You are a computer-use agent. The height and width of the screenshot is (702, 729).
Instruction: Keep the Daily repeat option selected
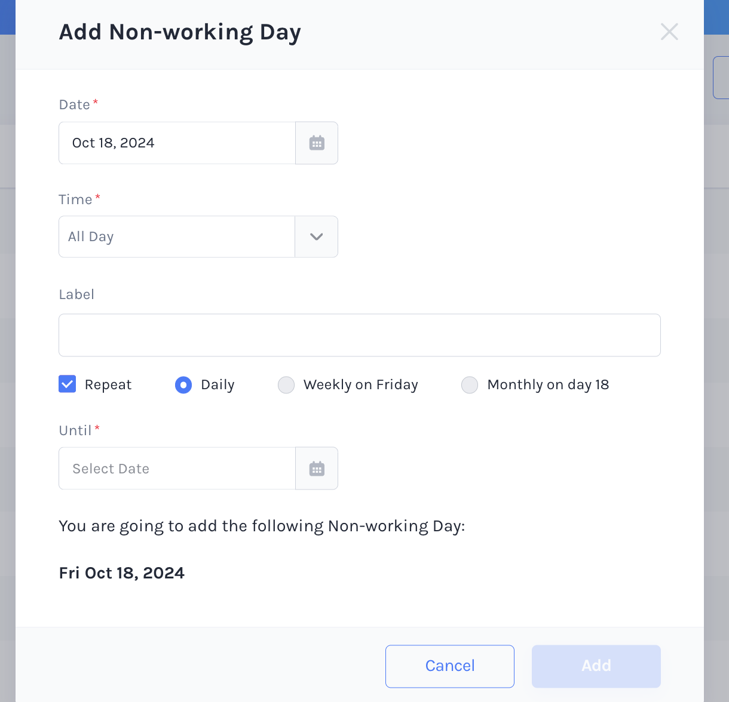[183, 384]
